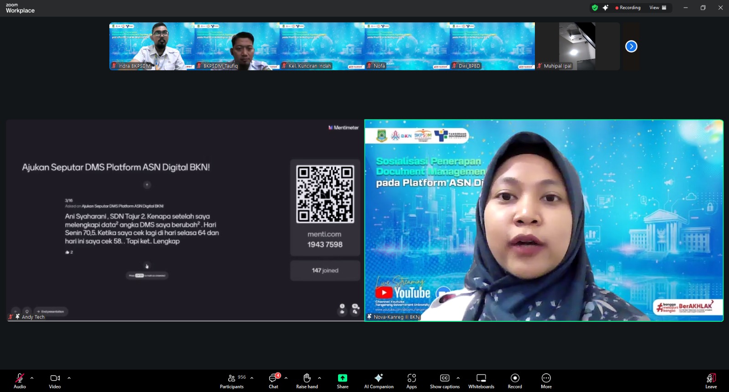Viewport: 729px width, 392px height.
Task: Toggle the camera with the Video button
Action: tap(55, 381)
